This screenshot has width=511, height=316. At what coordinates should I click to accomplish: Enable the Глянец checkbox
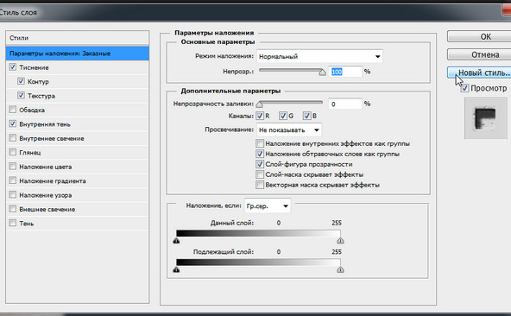click(x=13, y=152)
